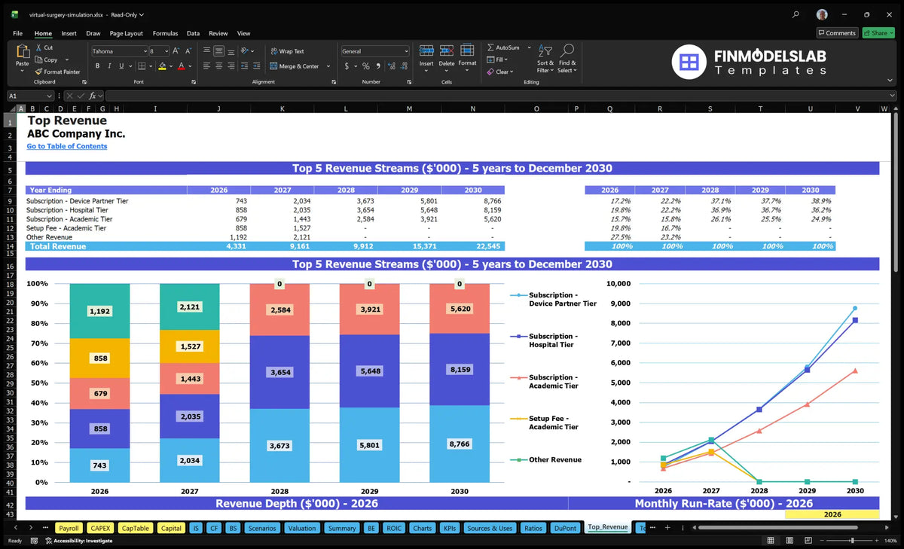Click the AutoSum sigma icon

(490, 47)
